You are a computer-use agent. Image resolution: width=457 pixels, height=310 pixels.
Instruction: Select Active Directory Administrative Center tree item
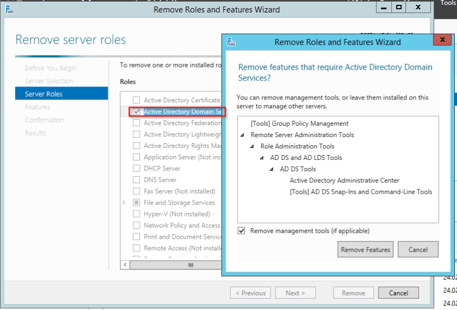344,181
